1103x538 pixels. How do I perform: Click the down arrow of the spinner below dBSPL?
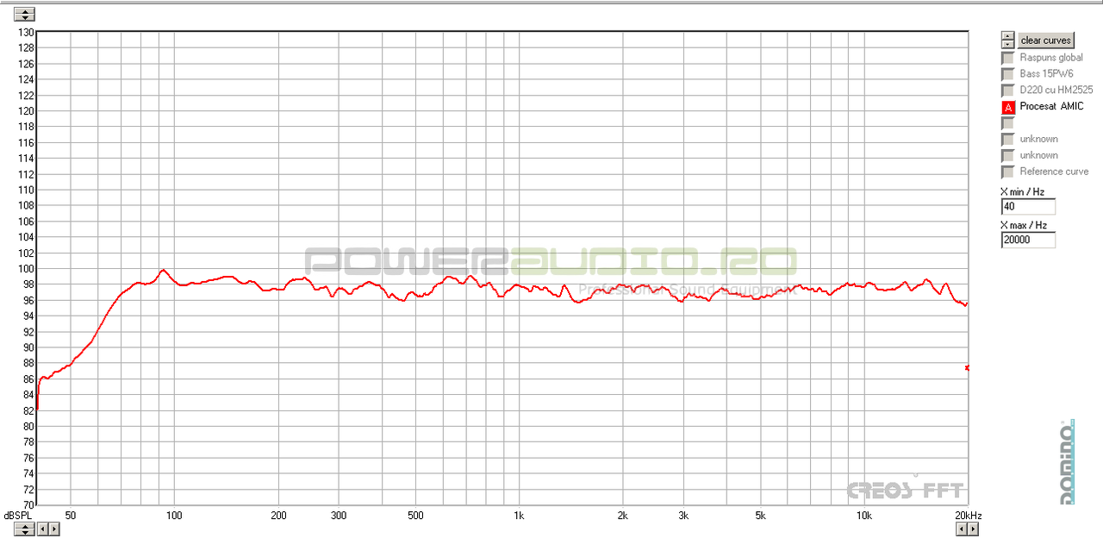(25, 532)
